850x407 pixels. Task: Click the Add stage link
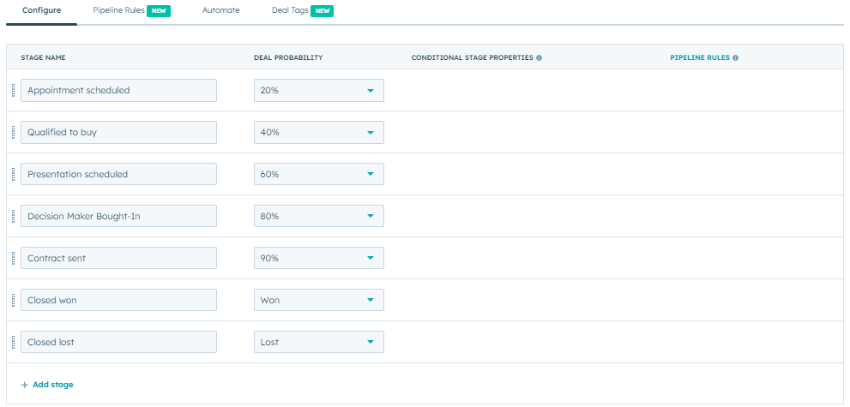tap(47, 385)
